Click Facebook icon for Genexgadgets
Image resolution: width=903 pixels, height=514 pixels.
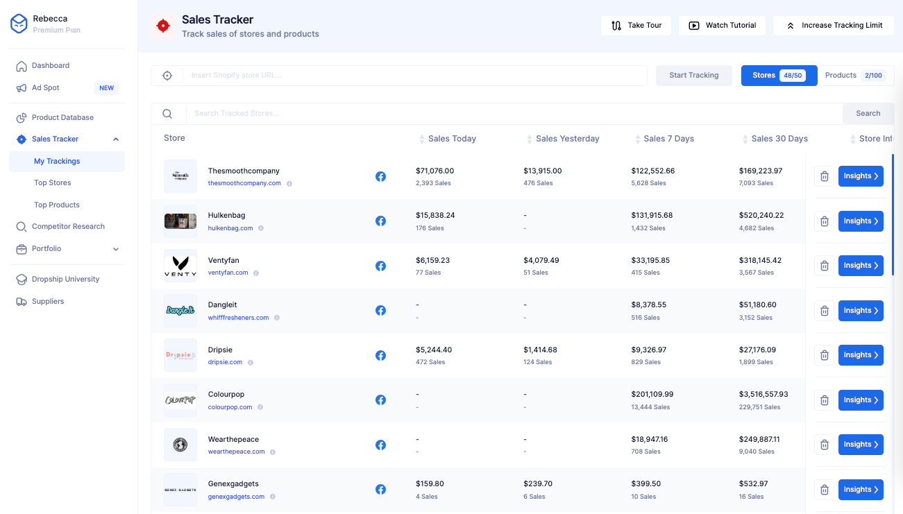click(x=380, y=490)
